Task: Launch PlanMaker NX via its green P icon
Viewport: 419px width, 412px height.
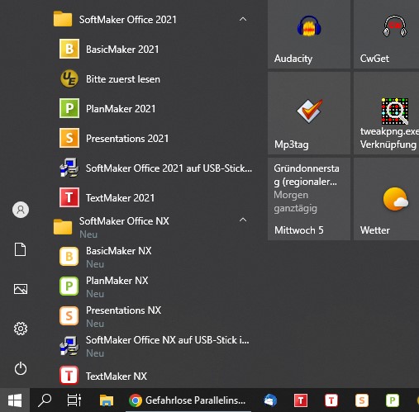Action: [x=69, y=287]
